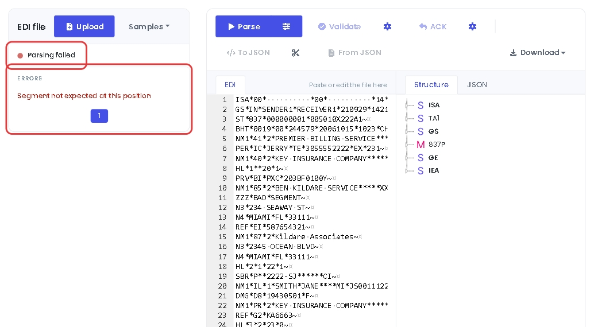Select 837P in structure tree

[x=437, y=145]
